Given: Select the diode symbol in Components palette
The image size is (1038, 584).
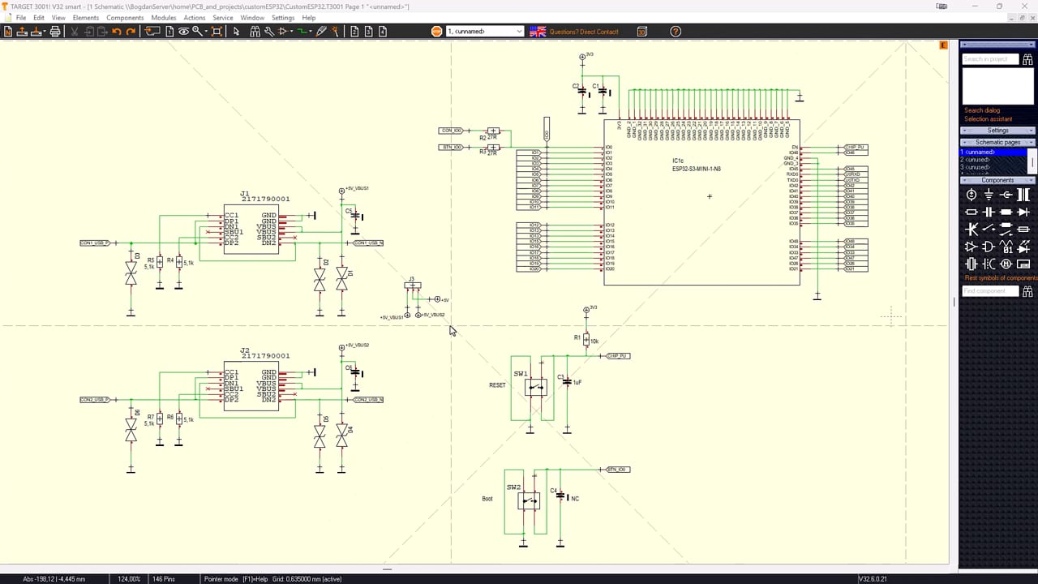Looking at the screenshot, I should click(x=1023, y=212).
